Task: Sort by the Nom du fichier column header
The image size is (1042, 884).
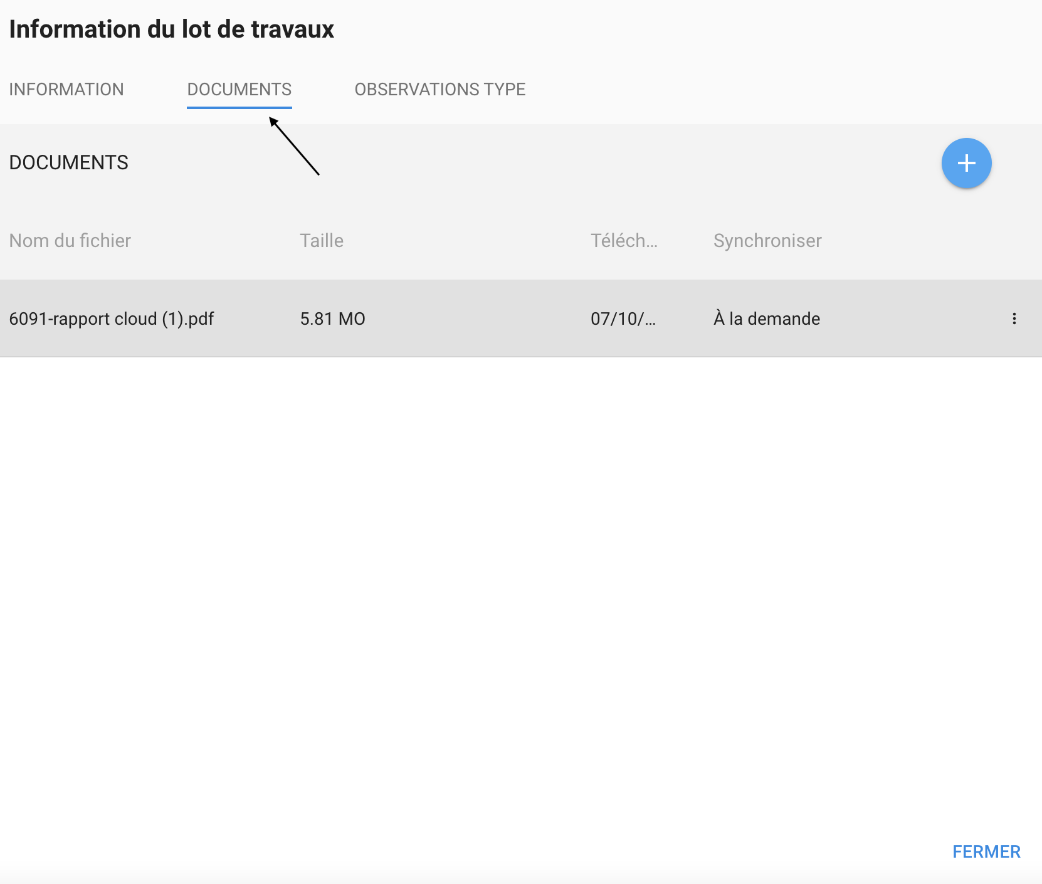Action: coord(70,241)
